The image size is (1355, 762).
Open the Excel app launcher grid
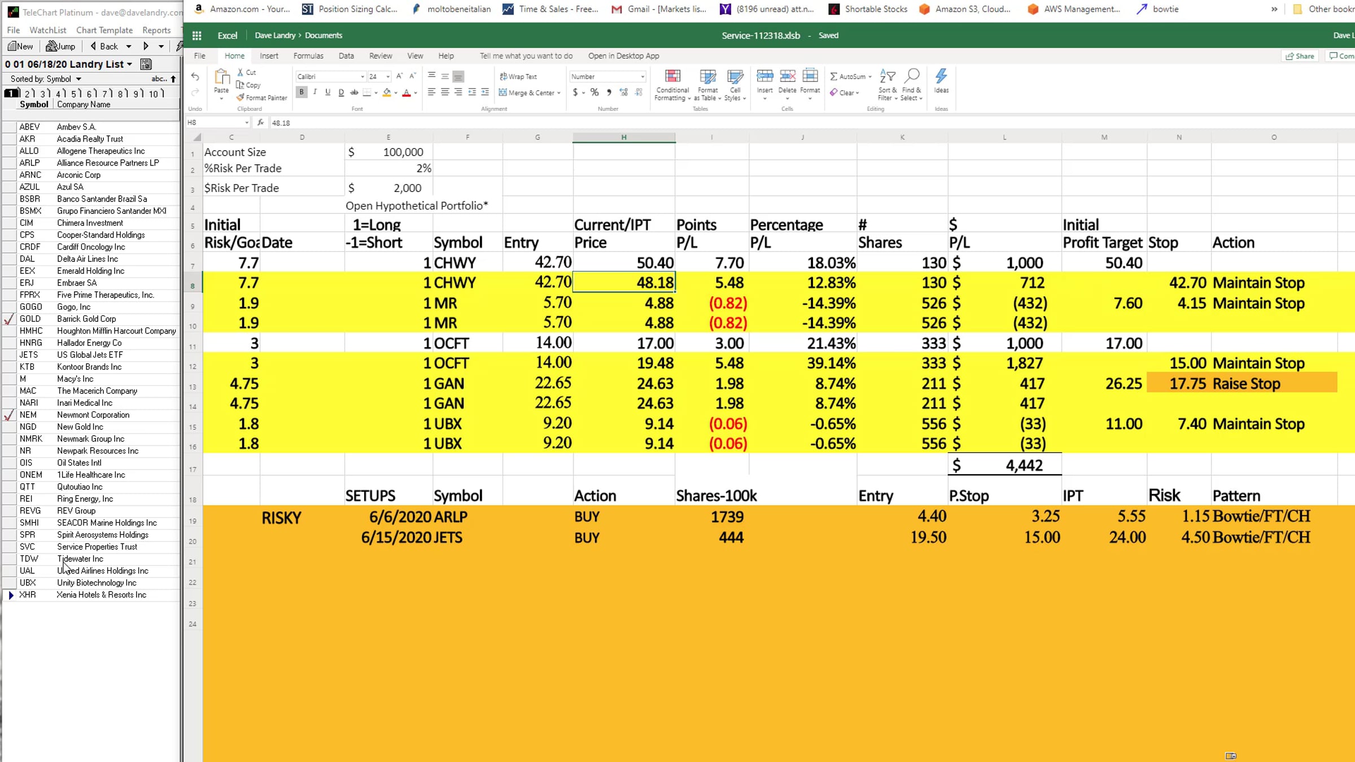pyautogui.click(x=196, y=36)
